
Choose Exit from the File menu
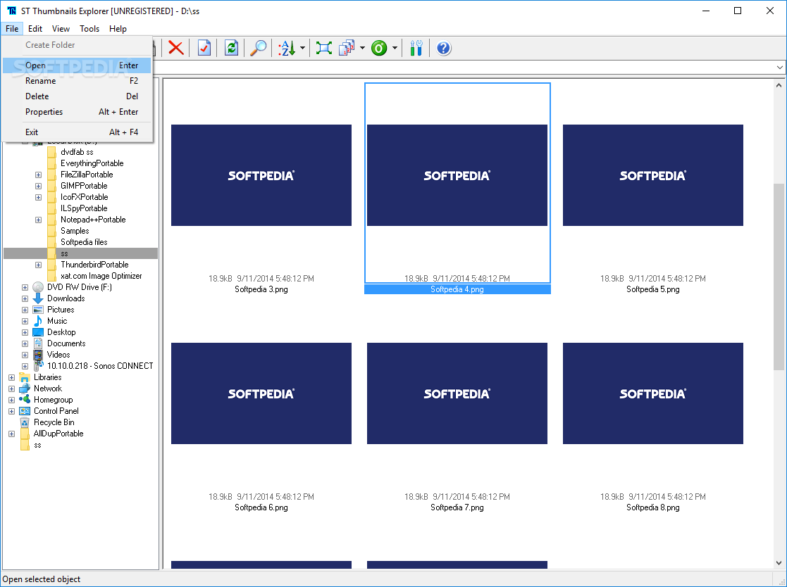click(x=77, y=132)
